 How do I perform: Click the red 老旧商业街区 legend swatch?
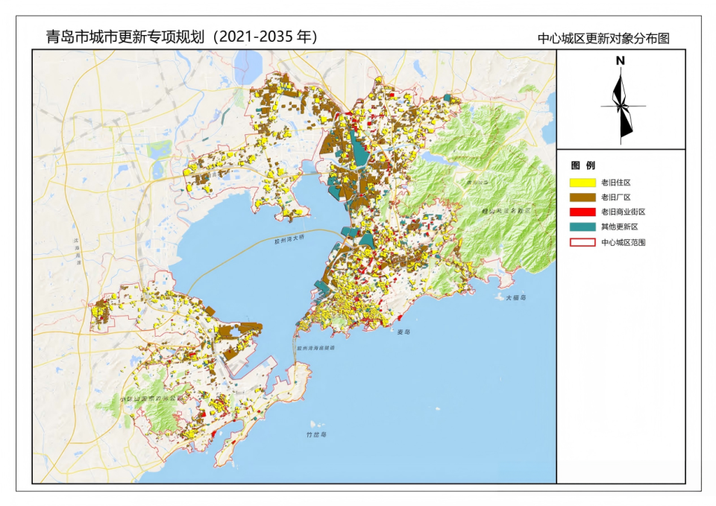(x=582, y=212)
